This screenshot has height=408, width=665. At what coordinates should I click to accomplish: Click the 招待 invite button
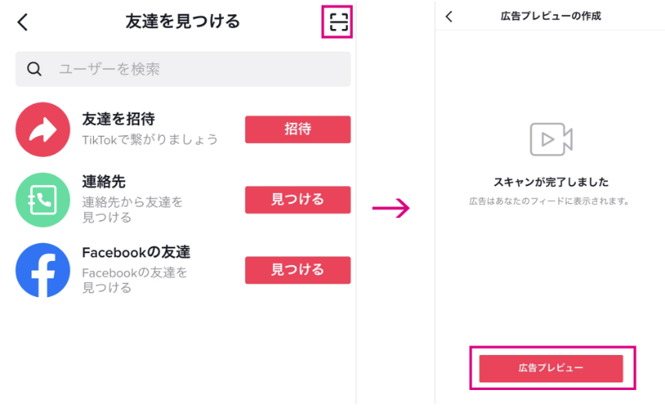point(298,129)
